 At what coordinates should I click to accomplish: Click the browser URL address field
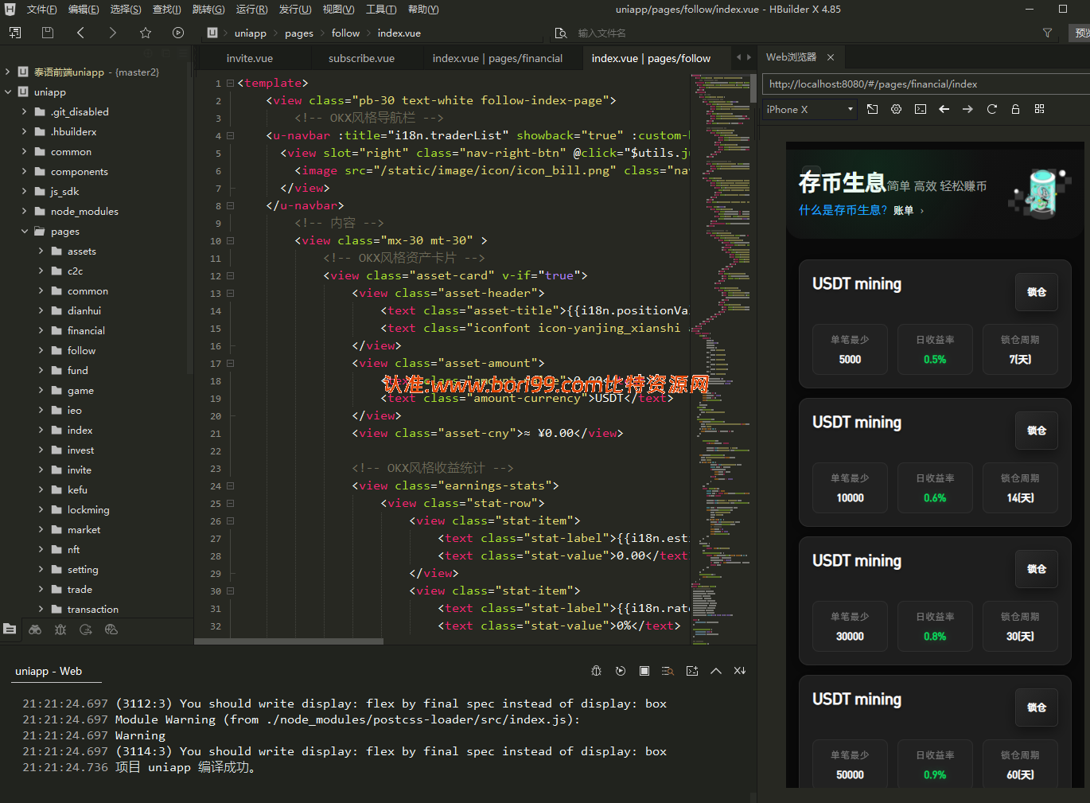(925, 84)
